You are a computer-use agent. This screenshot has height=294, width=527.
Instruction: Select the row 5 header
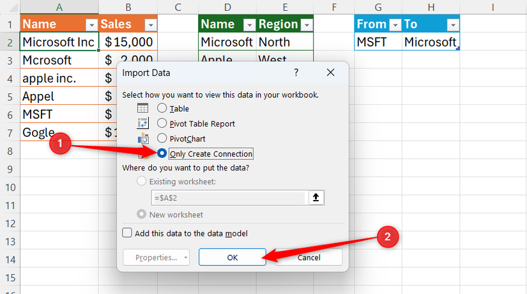10,97
